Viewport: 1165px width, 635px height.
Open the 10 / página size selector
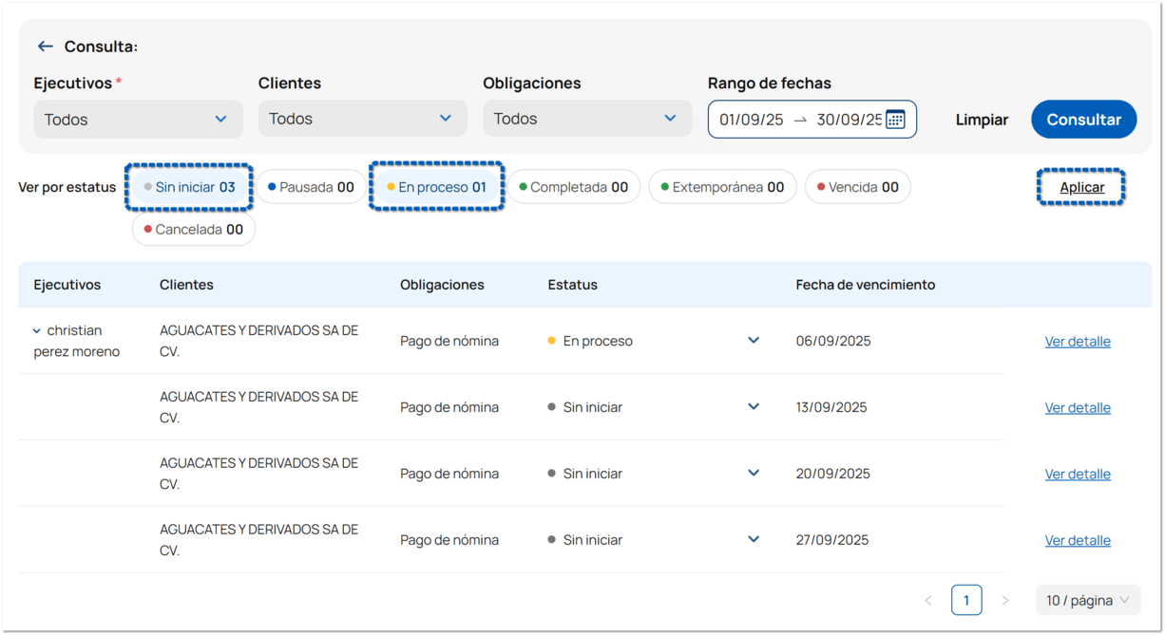click(1087, 600)
